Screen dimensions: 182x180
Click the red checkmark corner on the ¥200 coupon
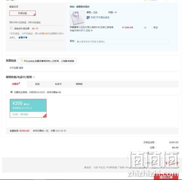point(45,116)
